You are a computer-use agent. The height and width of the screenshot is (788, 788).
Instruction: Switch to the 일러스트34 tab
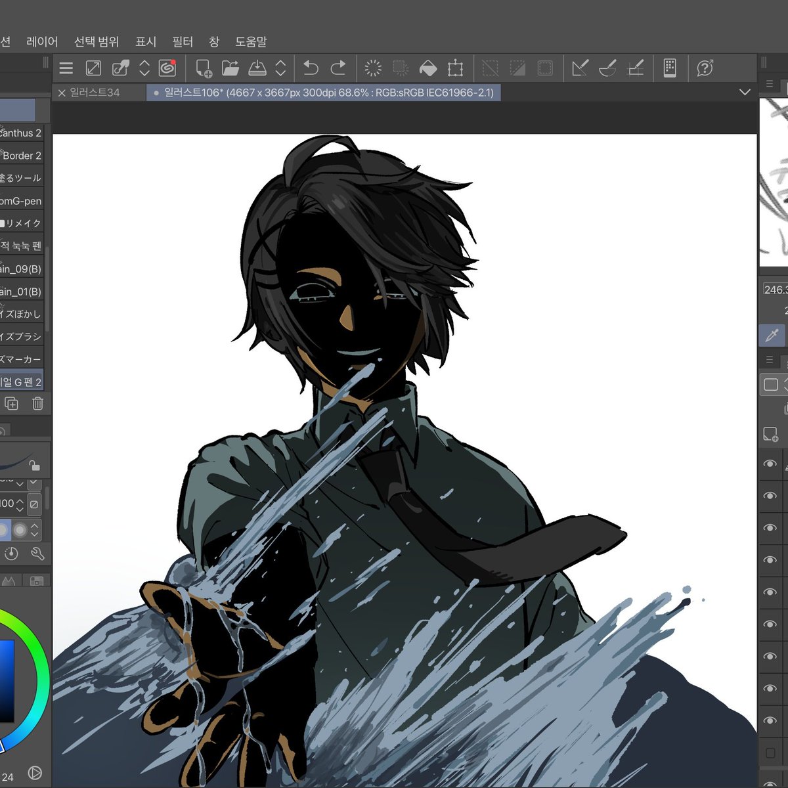click(x=95, y=93)
